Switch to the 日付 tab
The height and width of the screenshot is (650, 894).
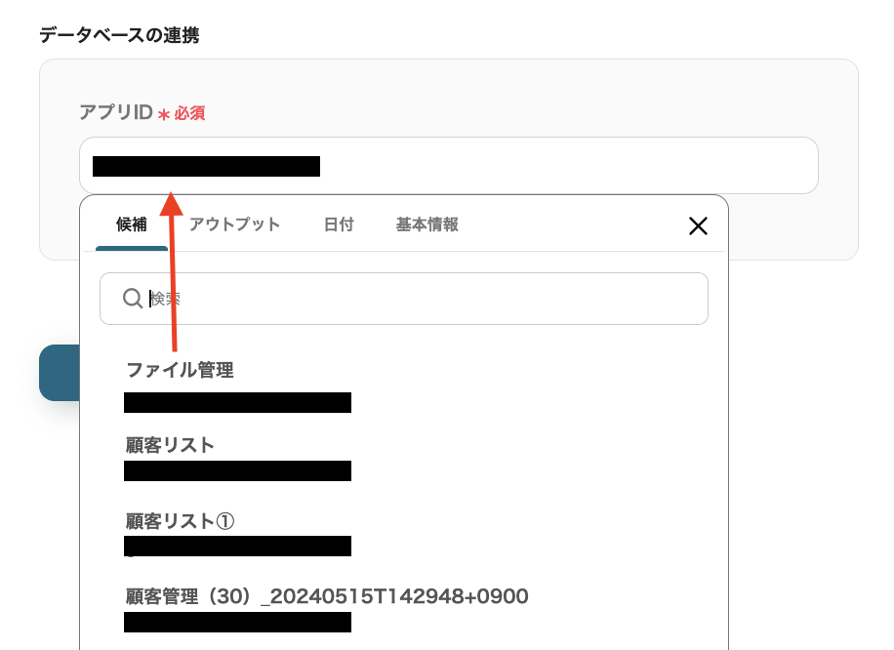[338, 224]
